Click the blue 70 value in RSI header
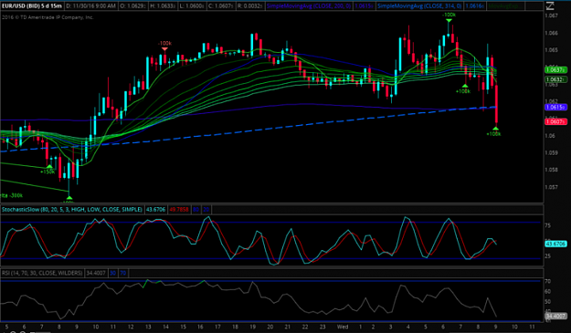 pyautogui.click(x=123, y=273)
